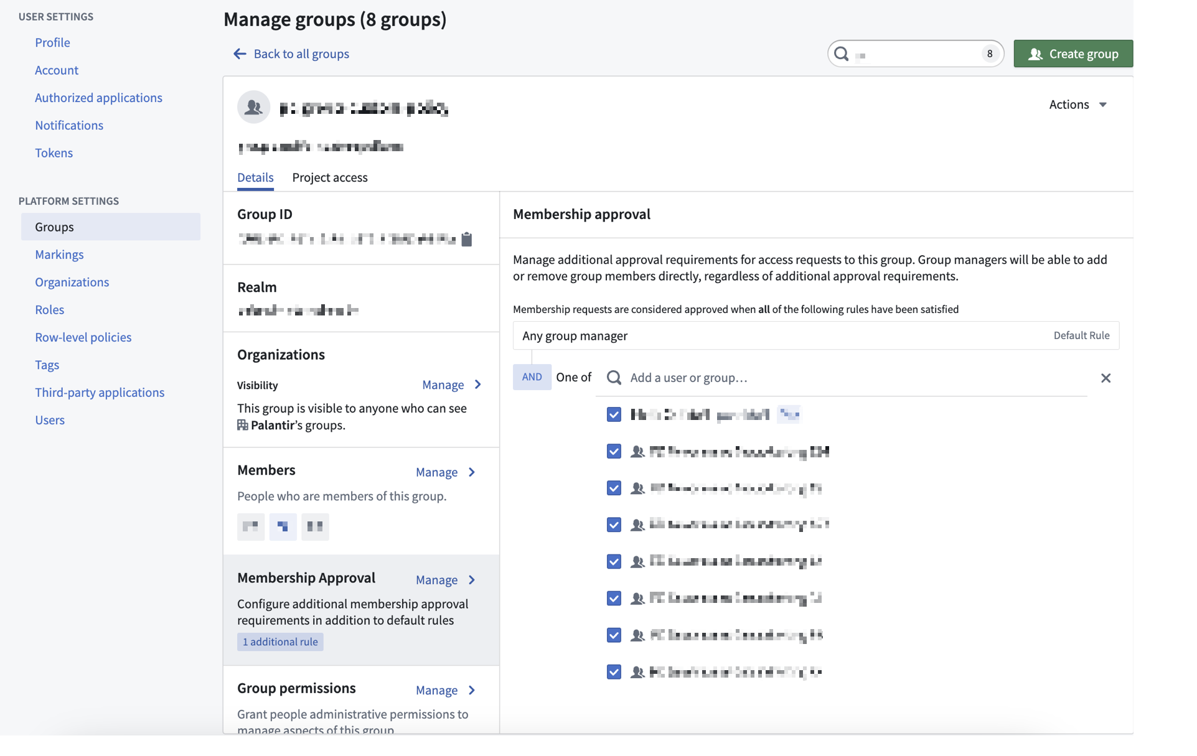The image size is (1197, 756).
Task: Open the Actions dropdown
Action: pos(1077,105)
